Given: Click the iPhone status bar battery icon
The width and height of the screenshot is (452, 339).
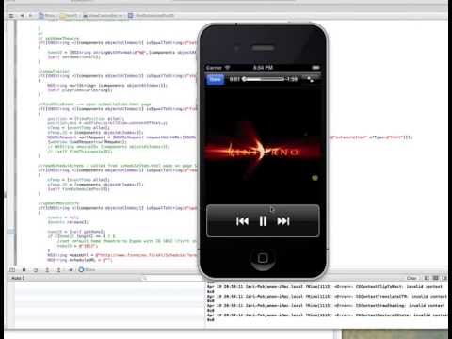Looking at the screenshot, I should tap(315, 68).
